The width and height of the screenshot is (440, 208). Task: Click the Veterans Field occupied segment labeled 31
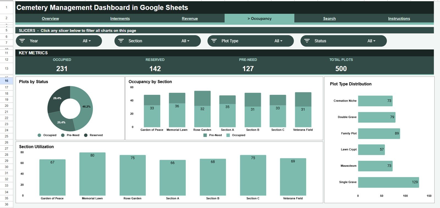click(303, 117)
